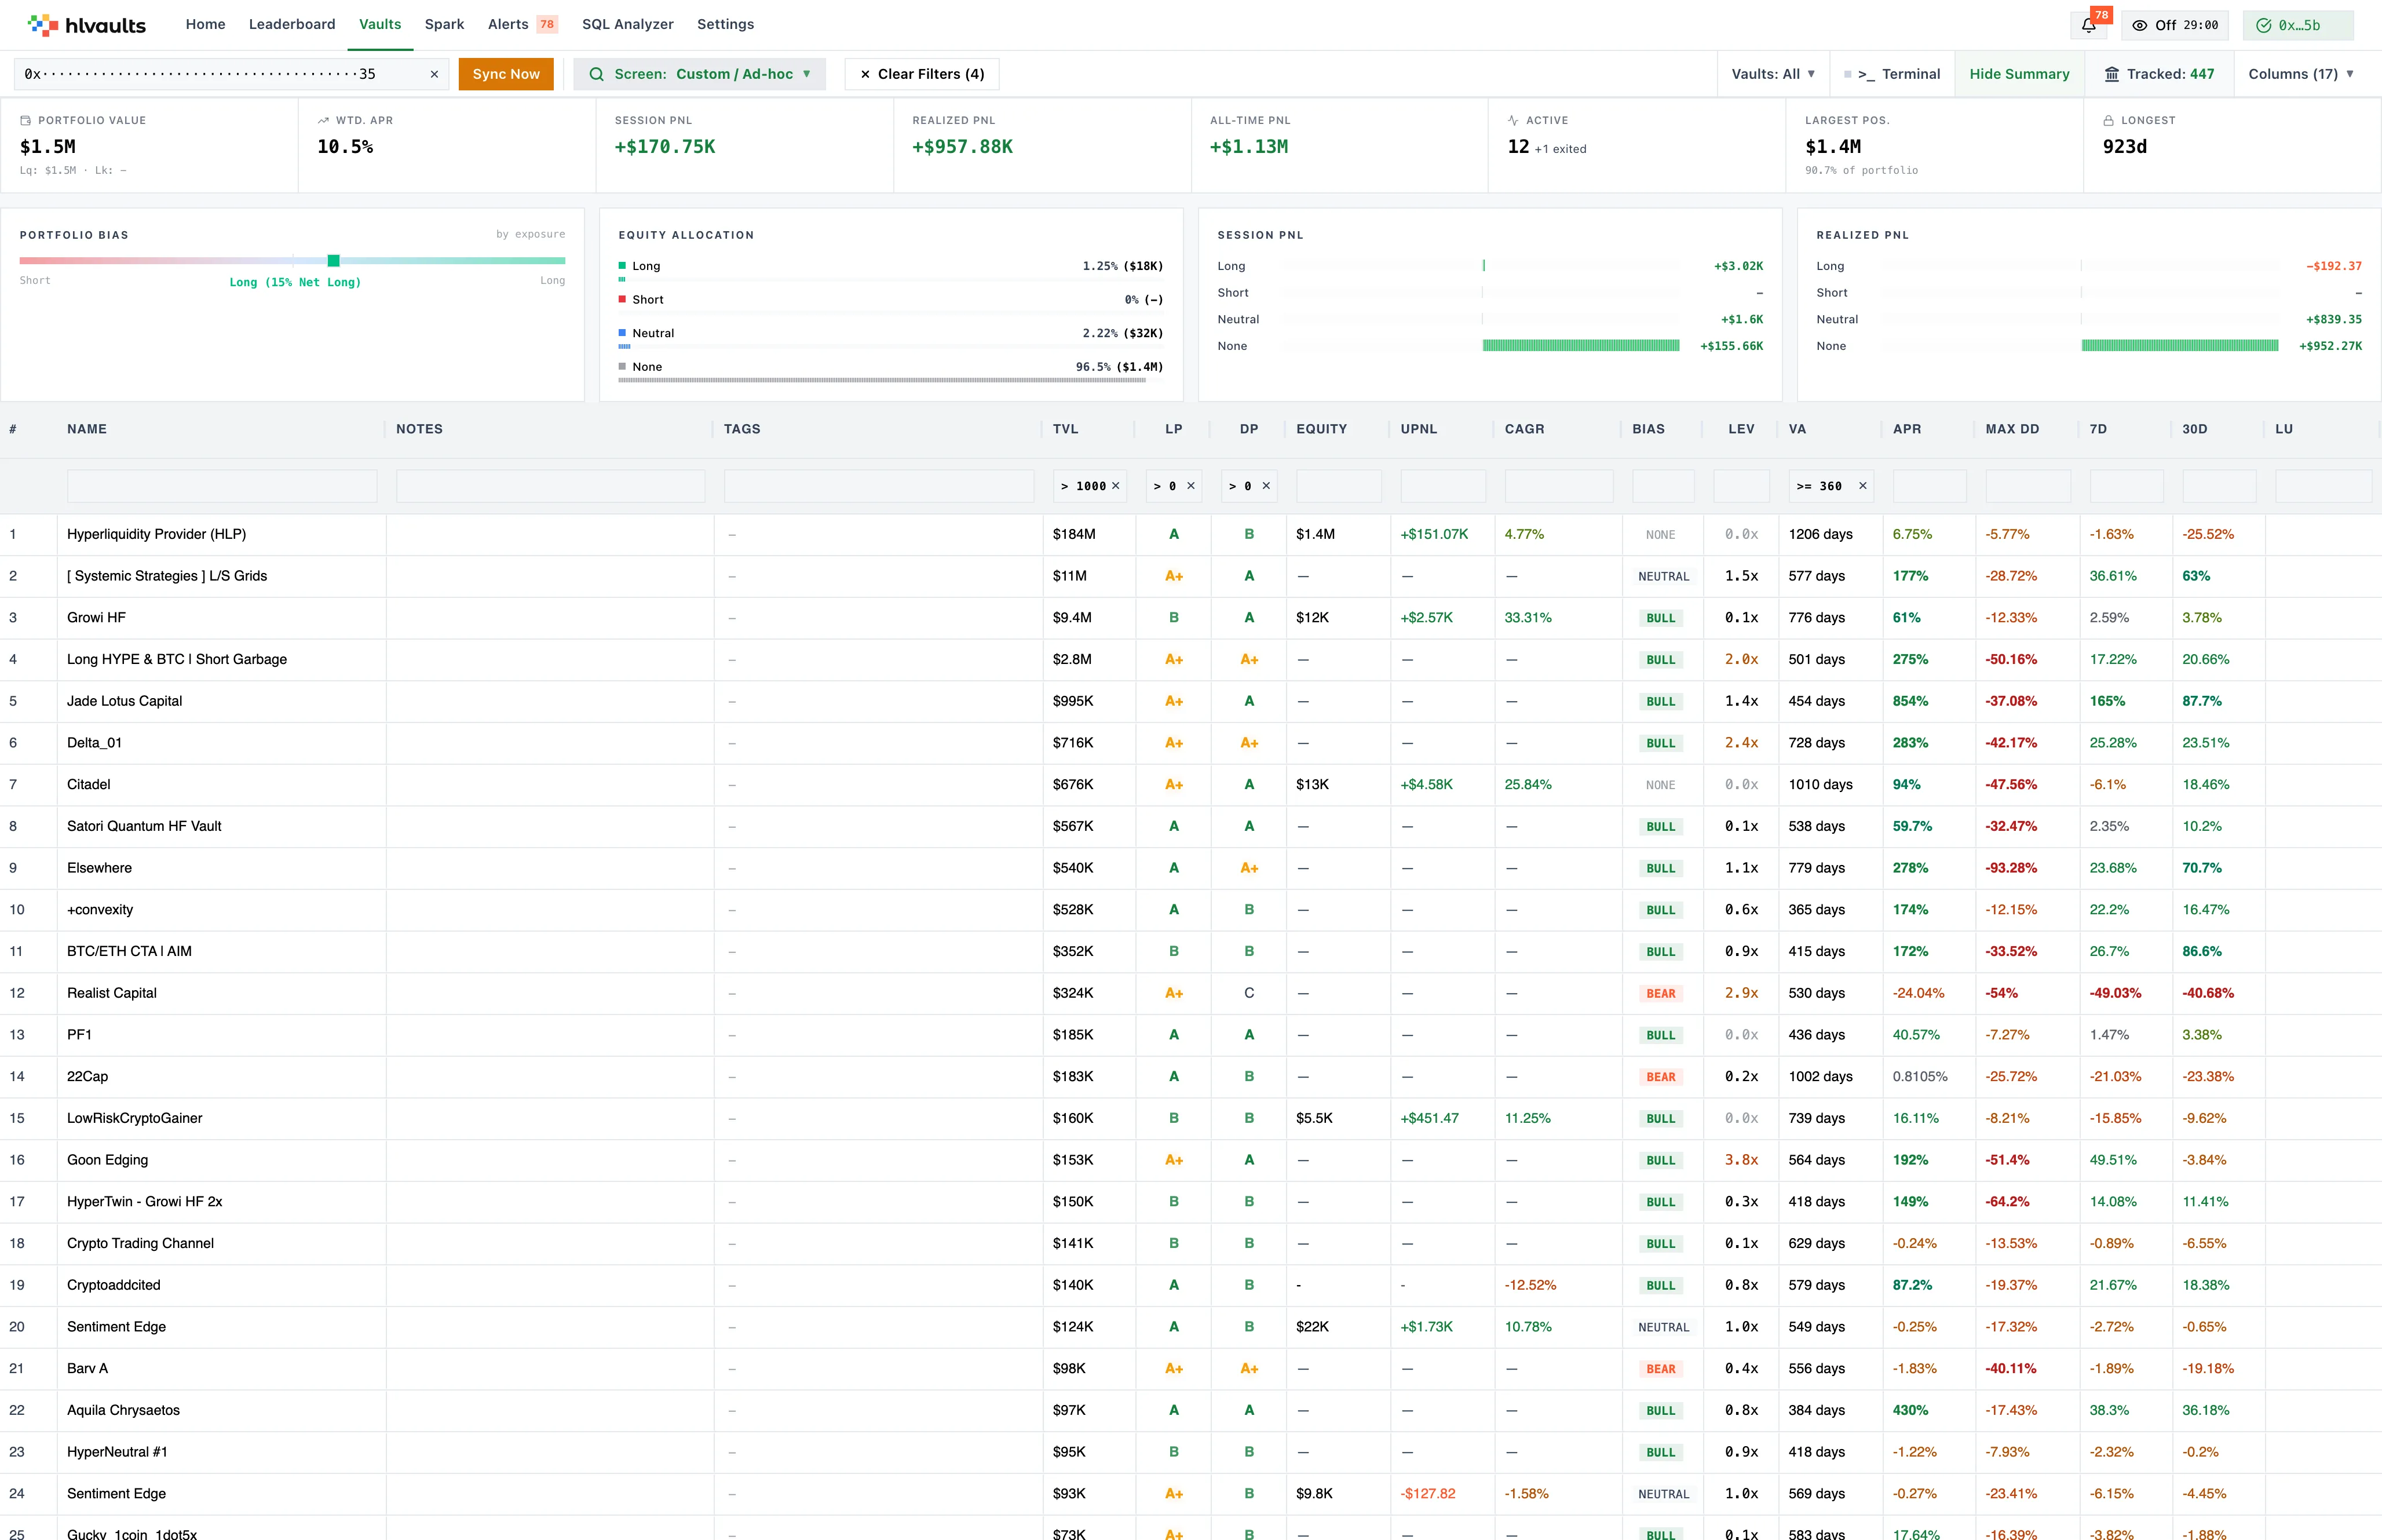This screenshot has height=1540, width=2382.
Task: Remove the TVL > 1000 filter
Action: (1116, 486)
